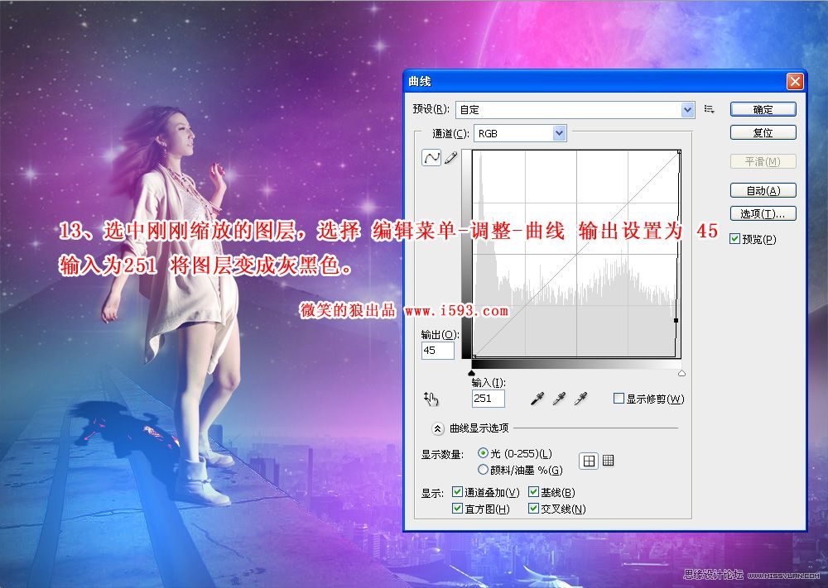Screen dimensions: 828x588
Task: Collapse the Curve Display Options section
Action: 437,428
